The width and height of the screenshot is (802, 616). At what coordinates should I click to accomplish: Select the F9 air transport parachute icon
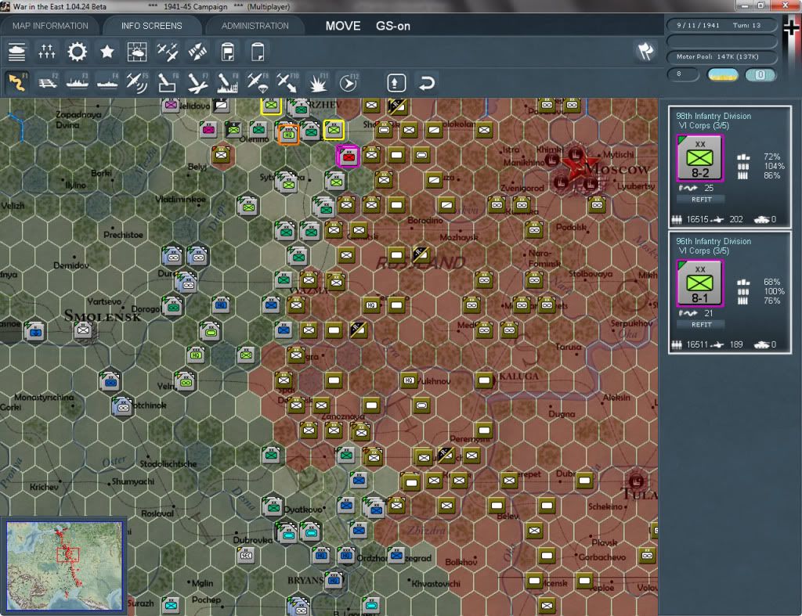pyautogui.click(x=258, y=82)
